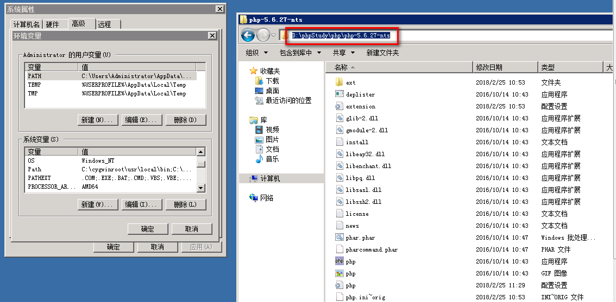Select the php.ini~orig file name
This screenshot has width=616, height=302.
[x=367, y=297]
